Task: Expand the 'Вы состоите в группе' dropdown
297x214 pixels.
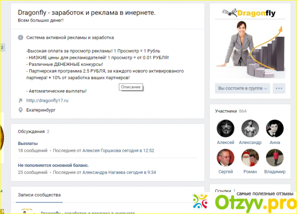Action: click(x=243, y=88)
